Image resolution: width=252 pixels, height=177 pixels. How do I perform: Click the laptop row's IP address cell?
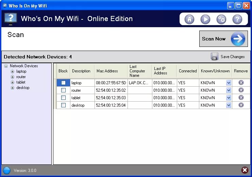point(164,83)
